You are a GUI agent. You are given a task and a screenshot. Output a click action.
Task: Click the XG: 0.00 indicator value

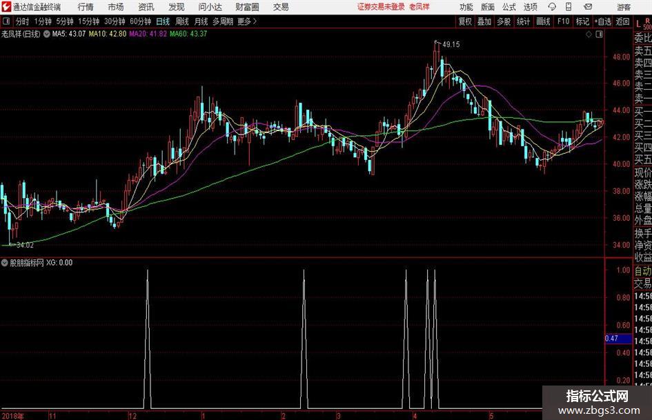coord(59,263)
